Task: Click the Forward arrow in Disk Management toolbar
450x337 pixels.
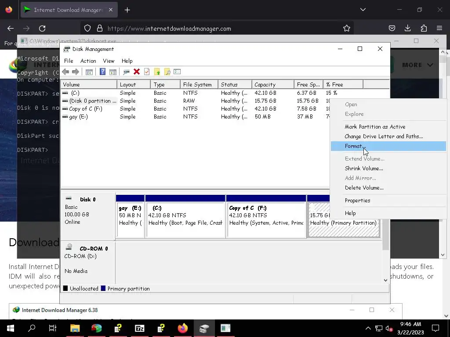Action: click(76, 72)
